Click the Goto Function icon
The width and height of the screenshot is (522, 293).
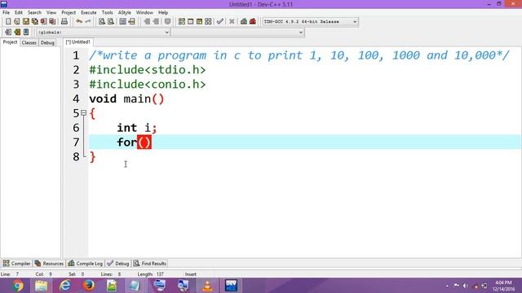123,22
